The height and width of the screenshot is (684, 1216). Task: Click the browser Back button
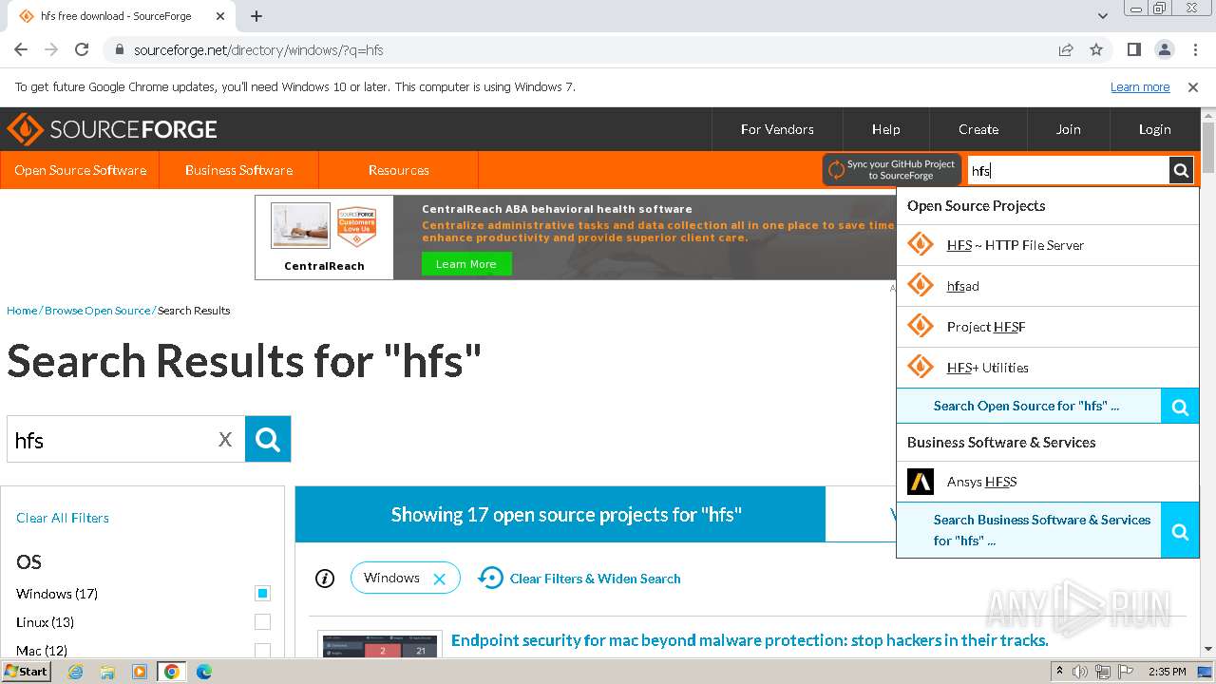coord(21,49)
